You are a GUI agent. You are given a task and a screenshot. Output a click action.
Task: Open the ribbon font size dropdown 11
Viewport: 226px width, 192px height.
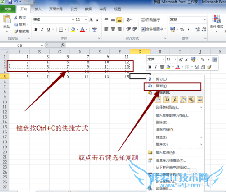(86, 20)
